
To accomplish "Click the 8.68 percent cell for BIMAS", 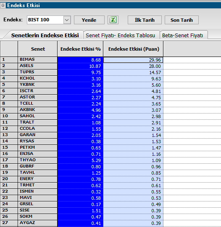I will [x=80, y=60].
